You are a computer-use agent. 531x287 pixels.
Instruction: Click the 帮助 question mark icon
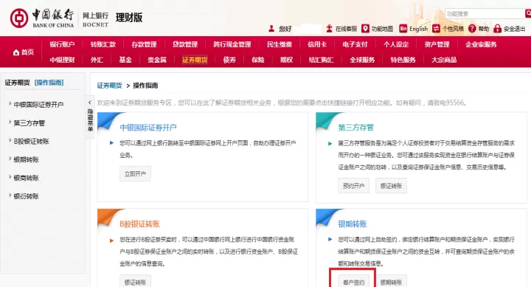pos(472,29)
